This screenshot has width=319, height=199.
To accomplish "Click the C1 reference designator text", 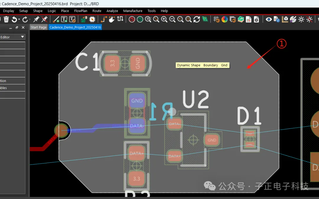I will click(87, 62).
